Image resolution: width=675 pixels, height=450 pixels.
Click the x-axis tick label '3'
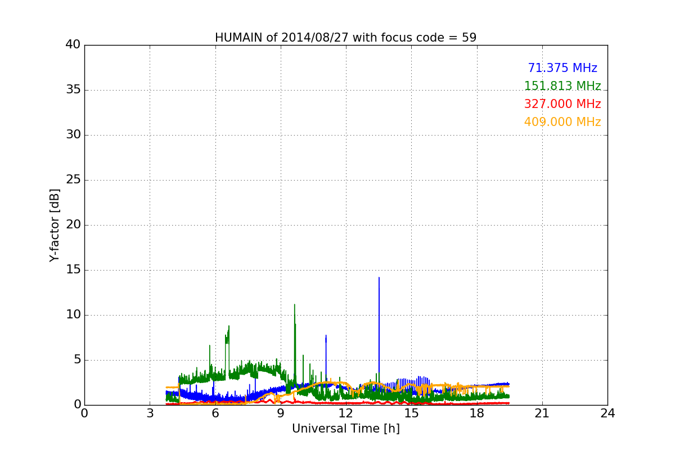click(150, 413)
